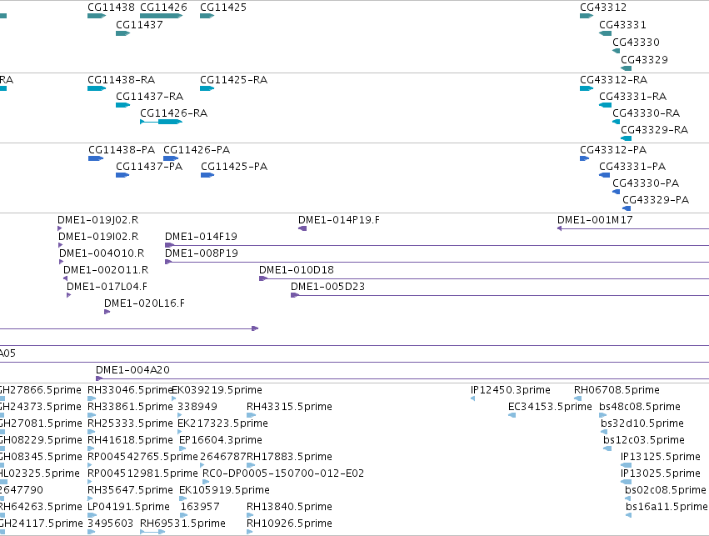The width and height of the screenshot is (709, 536).
Task: Click the DME1-004A20 BAC clone
Action: coord(402,378)
